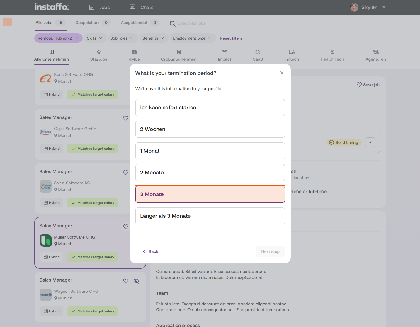420x327 pixels.
Task: Save the Oguz Software GmbH job
Action: click(126, 118)
